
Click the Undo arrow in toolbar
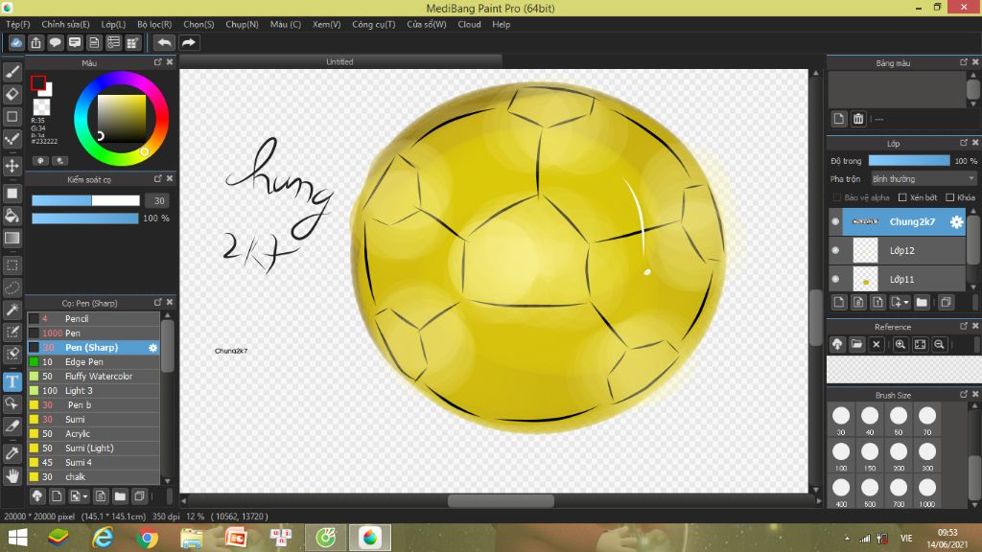pos(164,42)
